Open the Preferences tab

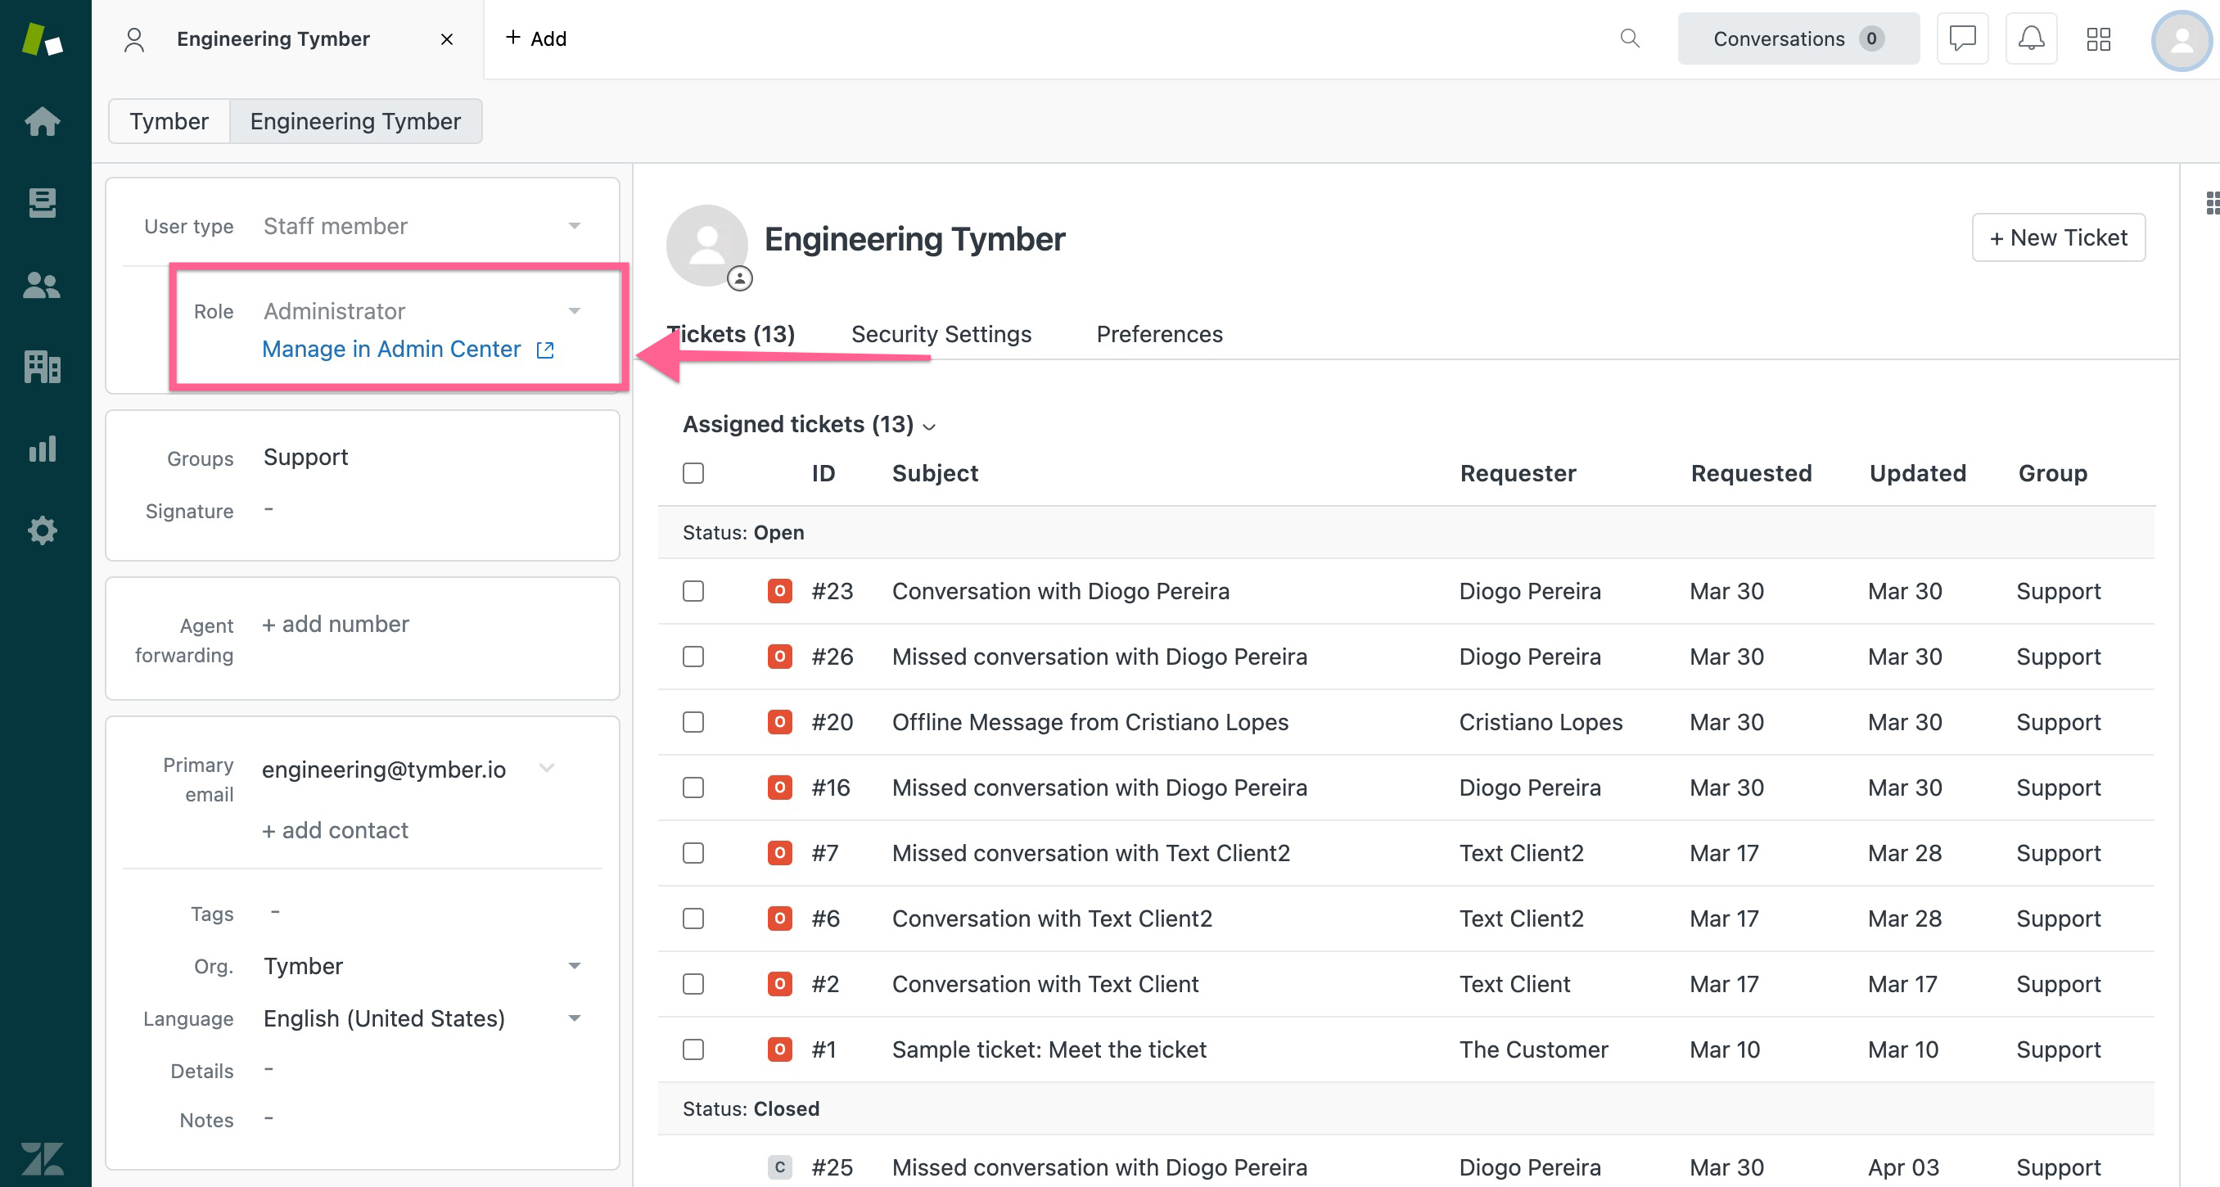pyautogui.click(x=1159, y=335)
